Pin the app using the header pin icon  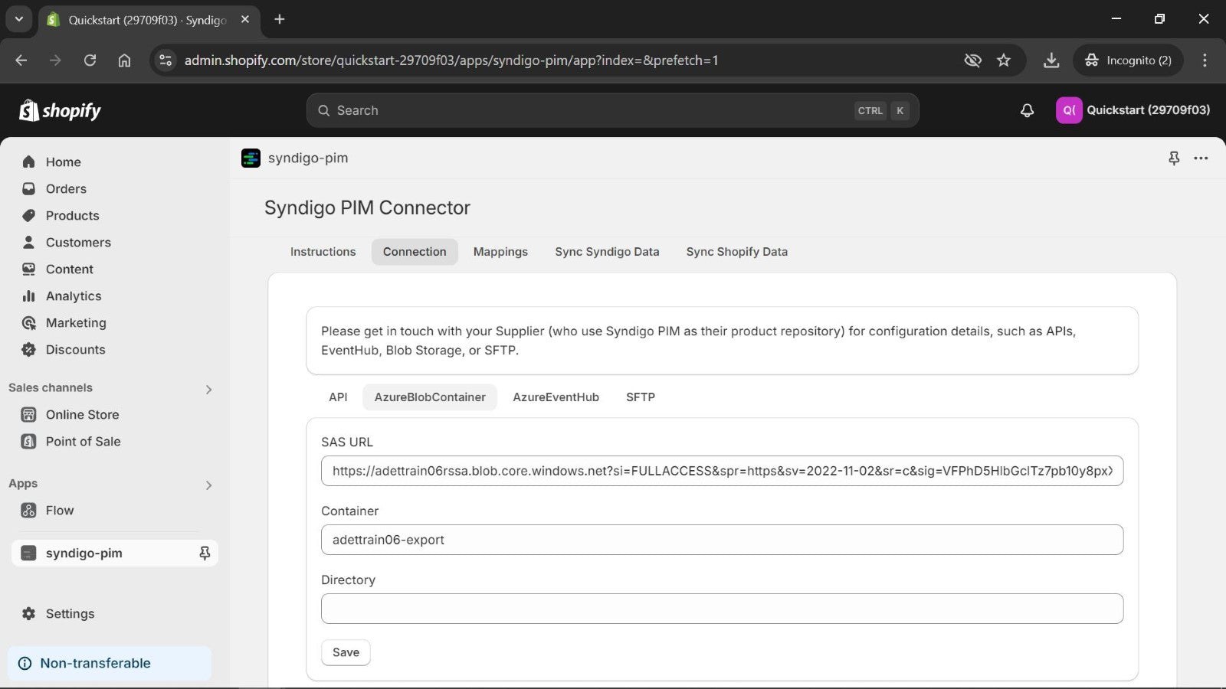(x=1174, y=158)
